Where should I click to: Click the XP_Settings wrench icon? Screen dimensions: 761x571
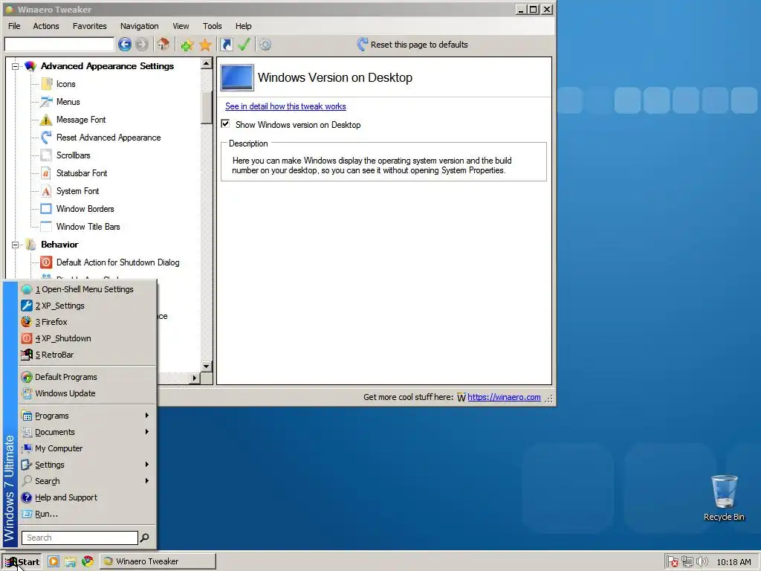coord(27,306)
